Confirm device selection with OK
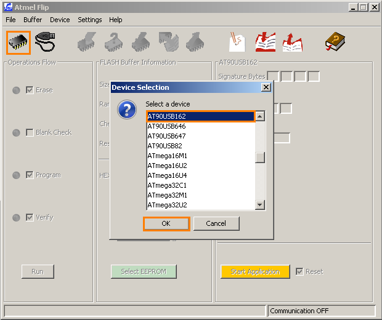Viewport: 382px width, 320px height. tap(166, 223)
